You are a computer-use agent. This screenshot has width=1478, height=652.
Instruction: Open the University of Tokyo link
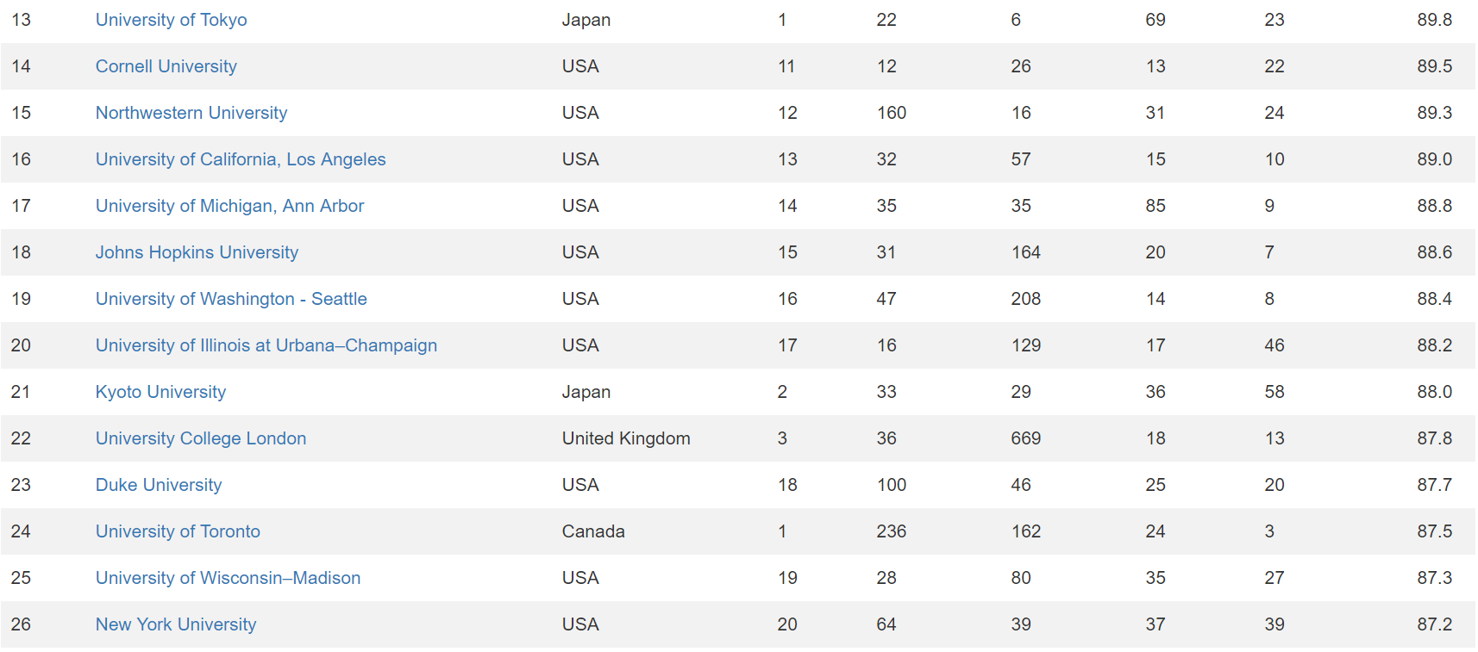(171, 20)
